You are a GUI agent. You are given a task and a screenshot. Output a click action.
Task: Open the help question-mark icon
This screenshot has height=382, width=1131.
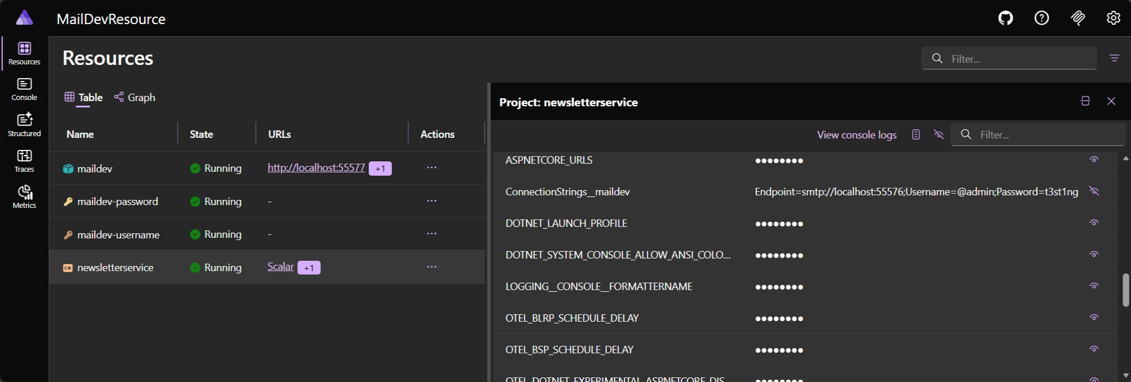pos(1041,18)
